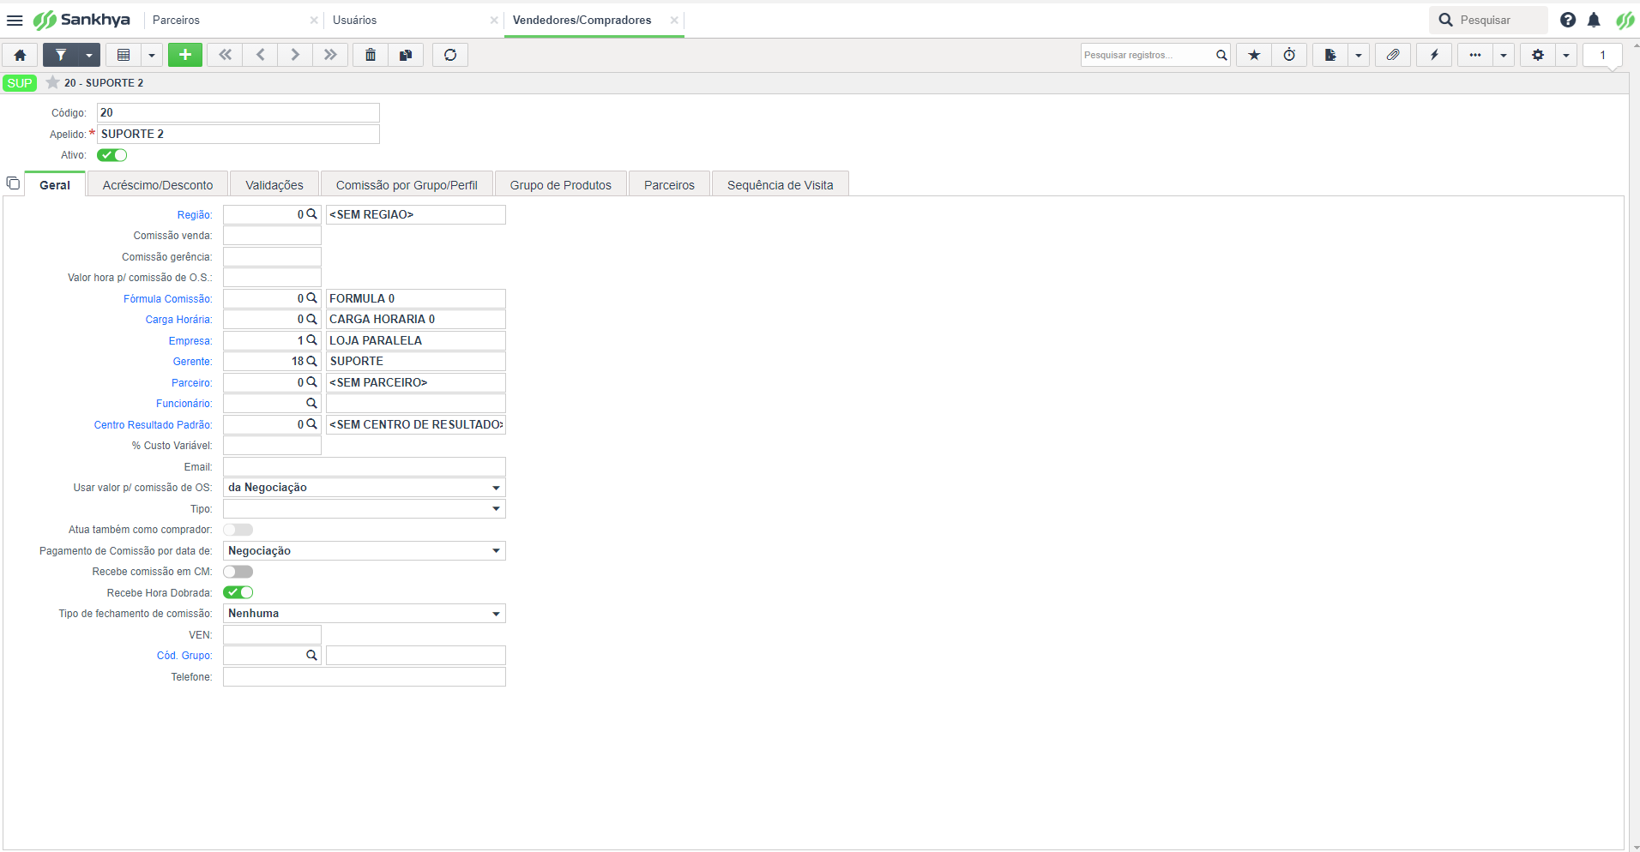Open the filter funnel button
The width and height of the screenshot is (1640, 852).
pos(61,55)
